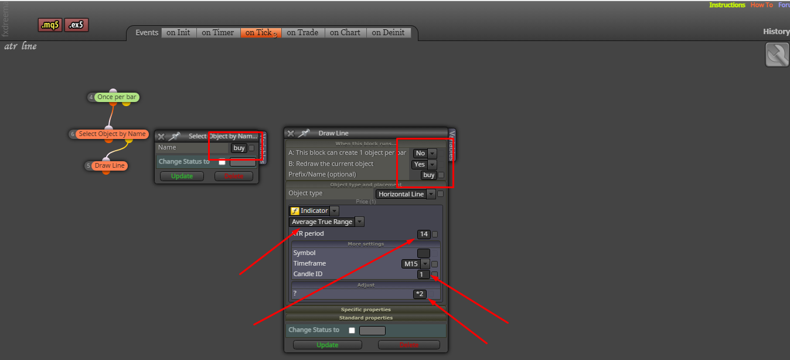
Task: Open the Average True Range dropdown
Action: coord(326,222)
